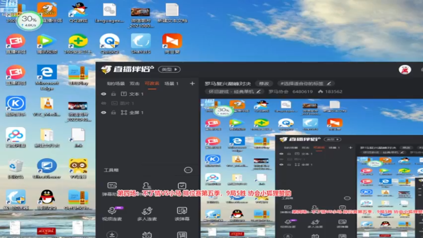Click the red overlay text 第四场 in preview
The width and height of the screenshot is (423, 238).
(204, 193)
